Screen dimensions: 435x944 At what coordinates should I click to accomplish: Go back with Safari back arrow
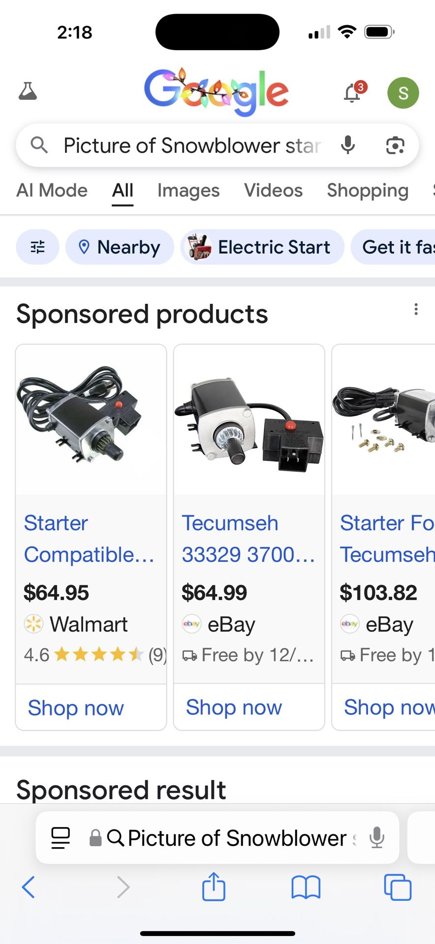point(29,887)
